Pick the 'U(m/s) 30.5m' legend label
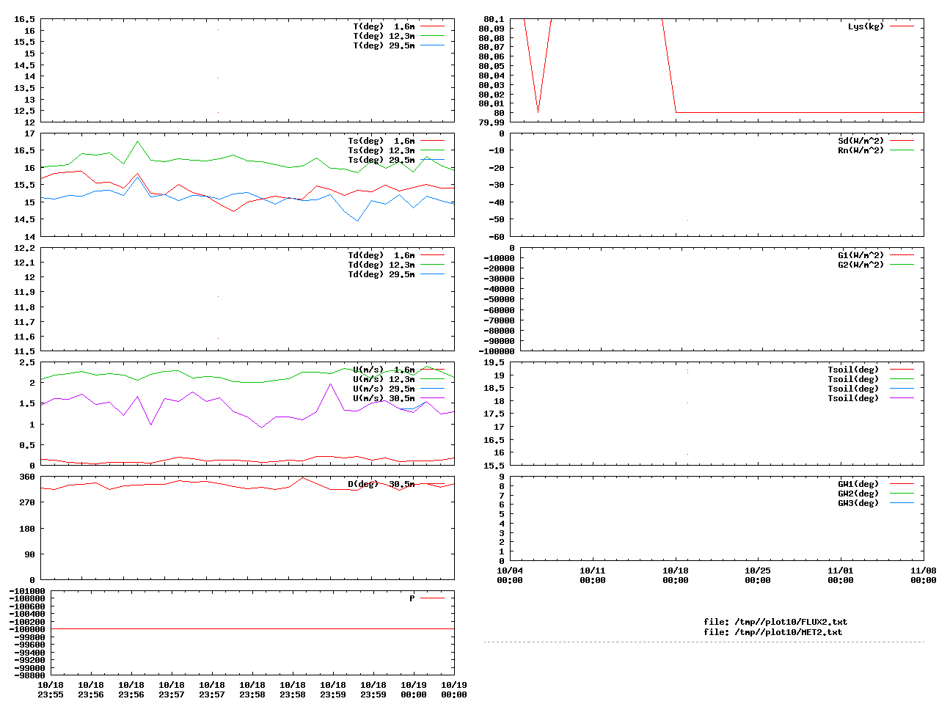The image size is (939, 704). (384, 398)
